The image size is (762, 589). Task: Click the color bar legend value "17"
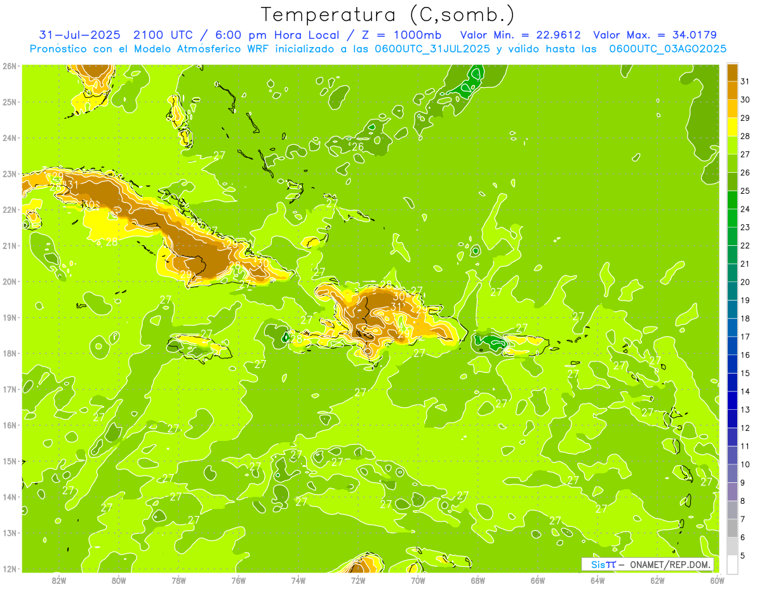745,337
